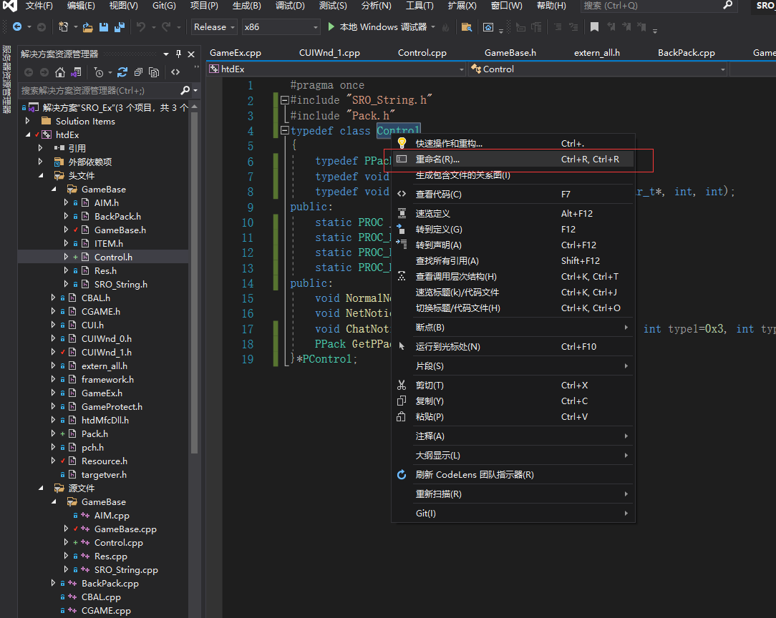Click the Home icon in Solution Explorer
The width and height of the screenshot is (776, 618).
(x=60, y=72)
